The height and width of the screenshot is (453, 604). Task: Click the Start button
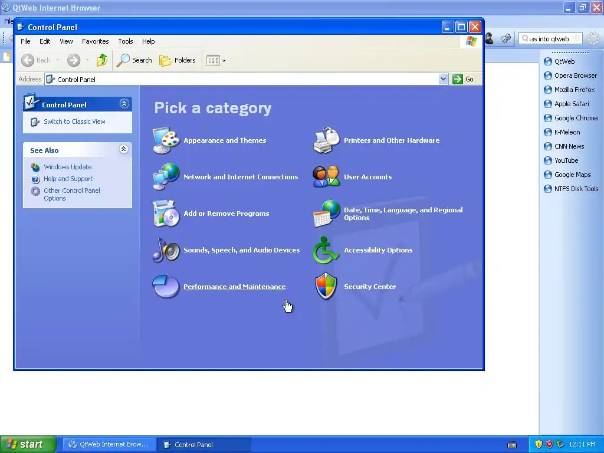pyautogui.click(x=28, y=445)
